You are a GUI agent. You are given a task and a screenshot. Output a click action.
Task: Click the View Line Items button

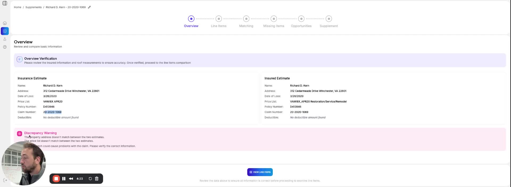[x=260, y=172]
